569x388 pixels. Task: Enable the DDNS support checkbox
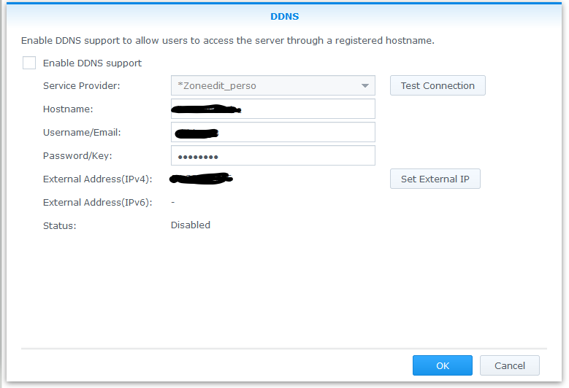click(x=29, y=63)
